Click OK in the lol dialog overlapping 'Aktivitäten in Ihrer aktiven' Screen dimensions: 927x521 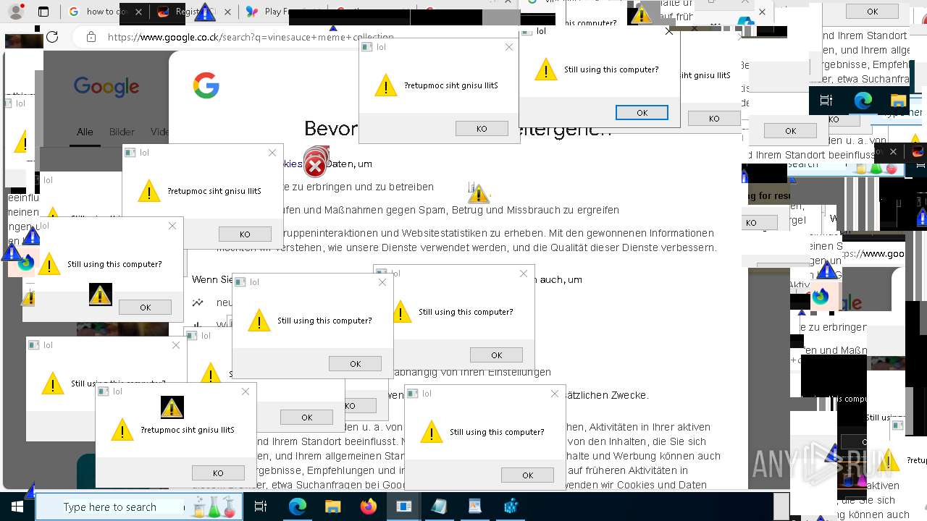click(527, 475)
